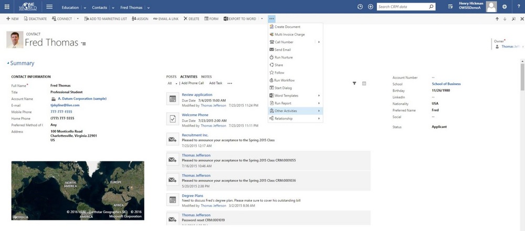
Task: Click DEACTIVATE in the command bar
Action: point(35,19)
